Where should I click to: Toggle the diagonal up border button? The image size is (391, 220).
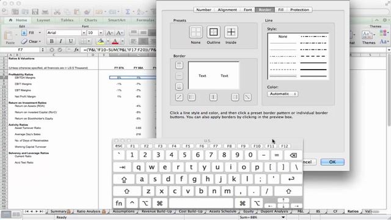(x=179, y=97)
